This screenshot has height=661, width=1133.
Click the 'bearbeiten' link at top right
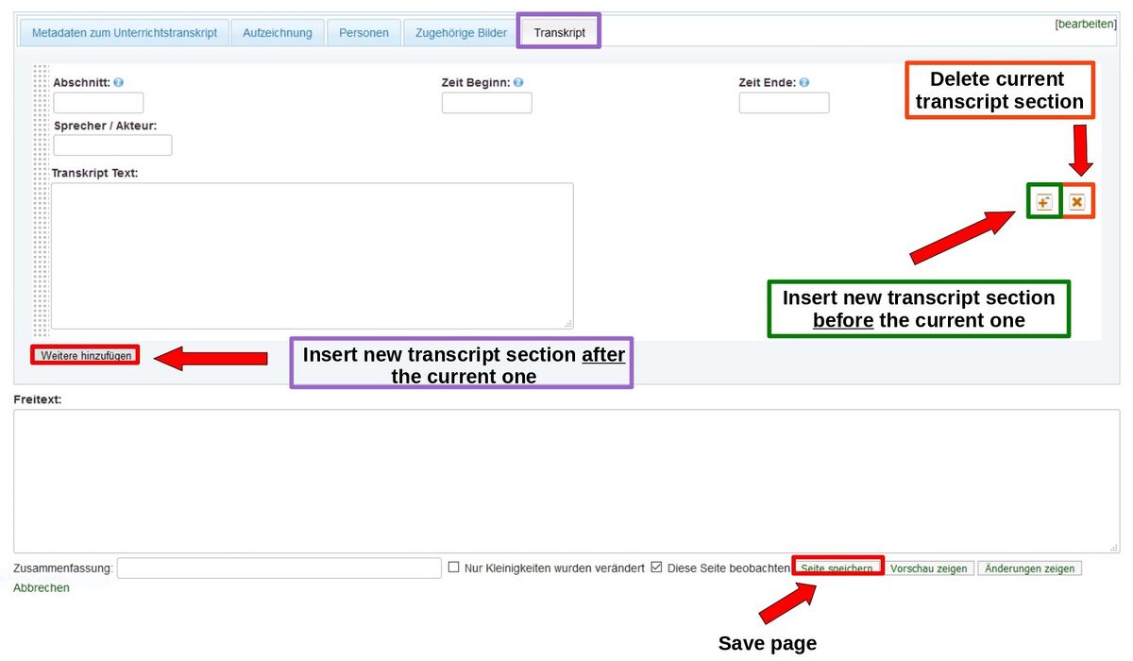(x=1086, y=24)
